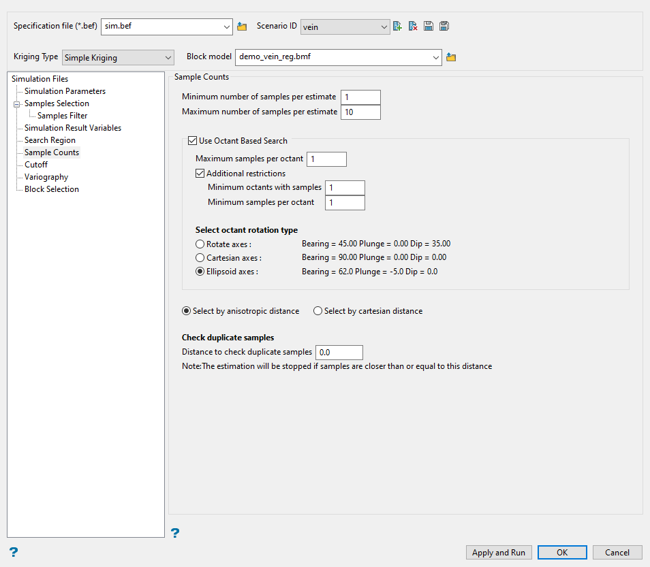Toggle the Additional restrictions checkbox
Viewport: 650px width, 567px height.
click(x=200, y=174)
